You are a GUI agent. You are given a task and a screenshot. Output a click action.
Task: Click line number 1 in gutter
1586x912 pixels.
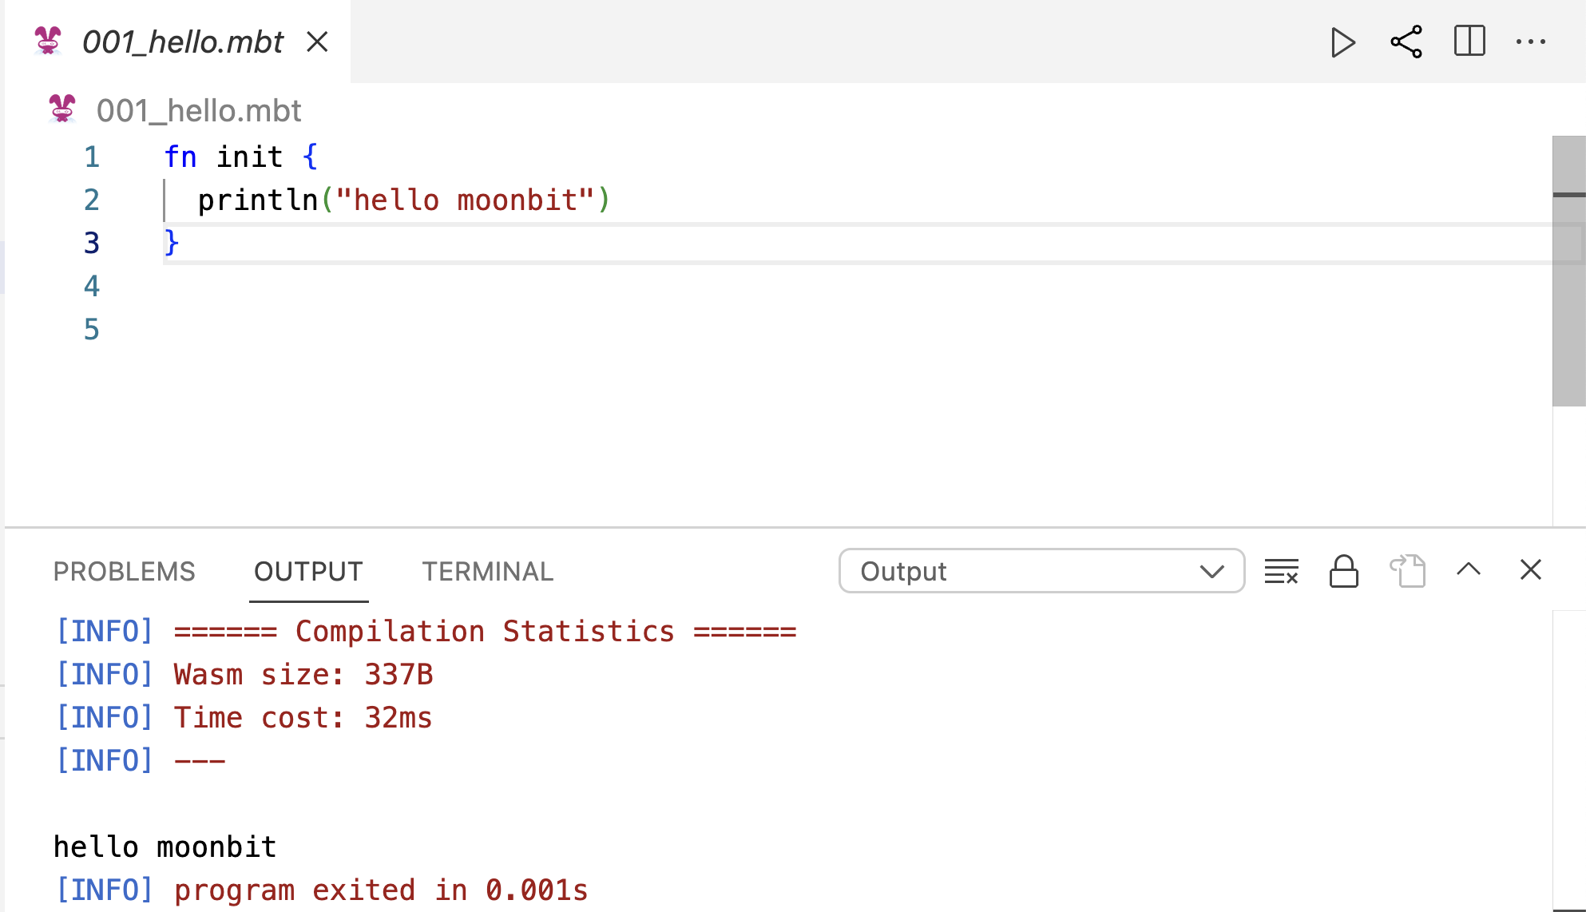(x=92, y=157)
